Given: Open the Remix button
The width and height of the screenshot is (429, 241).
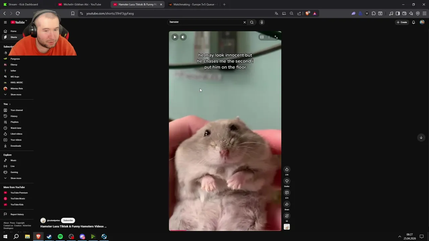Looking at the screenshot, I should tap(287, 216).
